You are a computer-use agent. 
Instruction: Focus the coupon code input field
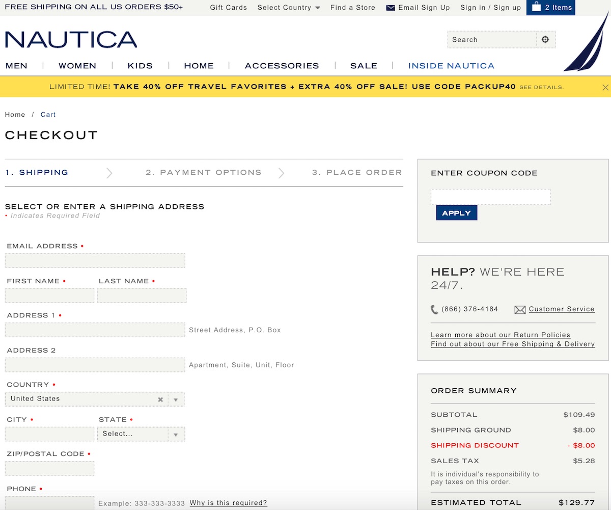pyautogui.click(x=491, y=197)
